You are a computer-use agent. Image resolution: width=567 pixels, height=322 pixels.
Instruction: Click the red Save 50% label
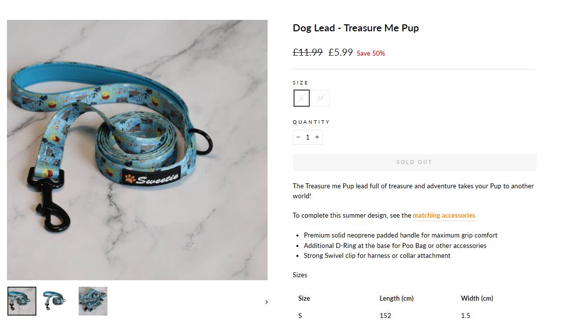(371, 53)
